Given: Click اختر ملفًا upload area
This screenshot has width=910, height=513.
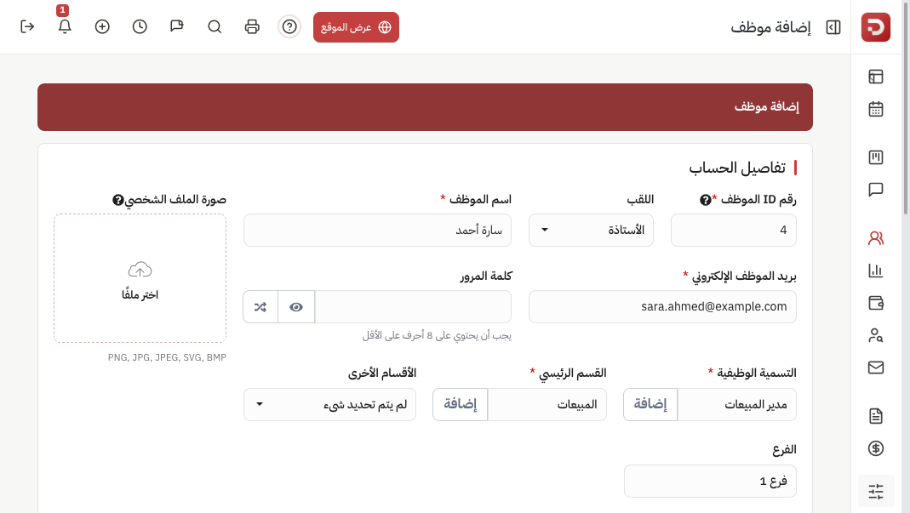Looking at the screenshot, I should click(x=140, y=278).
